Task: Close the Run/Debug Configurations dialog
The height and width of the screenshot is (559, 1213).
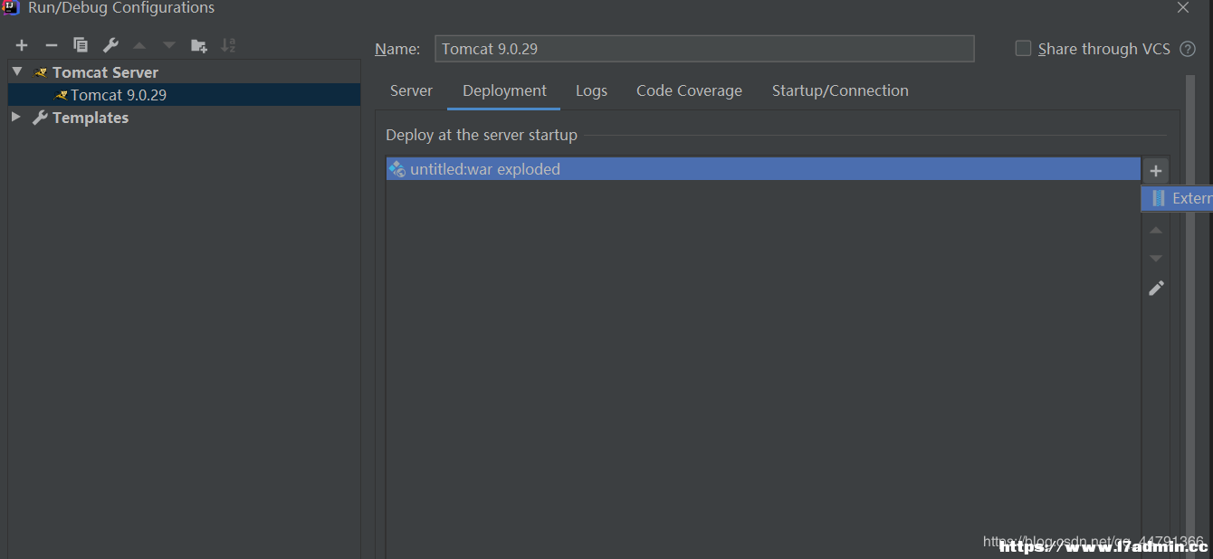Action: pyautogui.click(x=1183, y=8)
